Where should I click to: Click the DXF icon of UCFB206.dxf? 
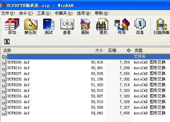(4, 62)
